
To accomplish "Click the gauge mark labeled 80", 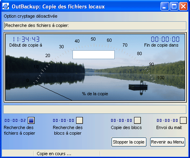I will pyautogui.click(x=139, y=53).
